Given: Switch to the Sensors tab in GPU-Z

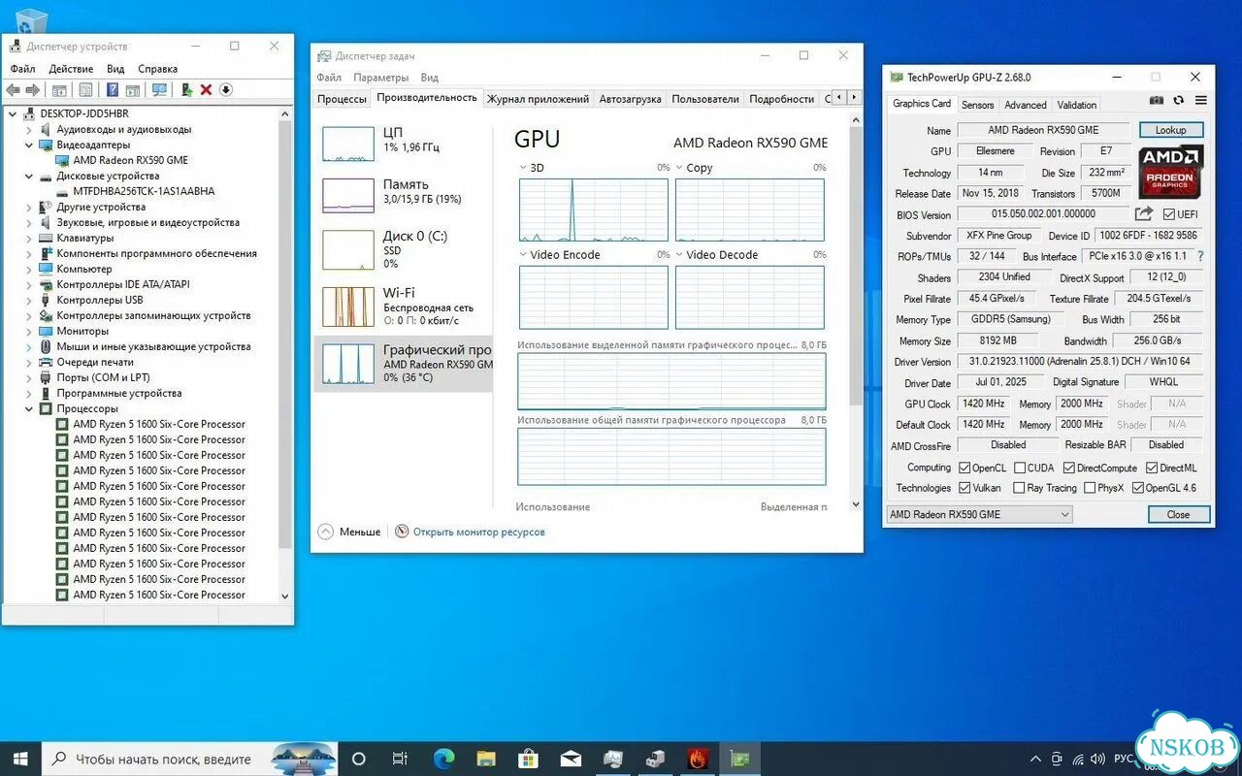Looking at the screenshot, I should tap(977, 105).
